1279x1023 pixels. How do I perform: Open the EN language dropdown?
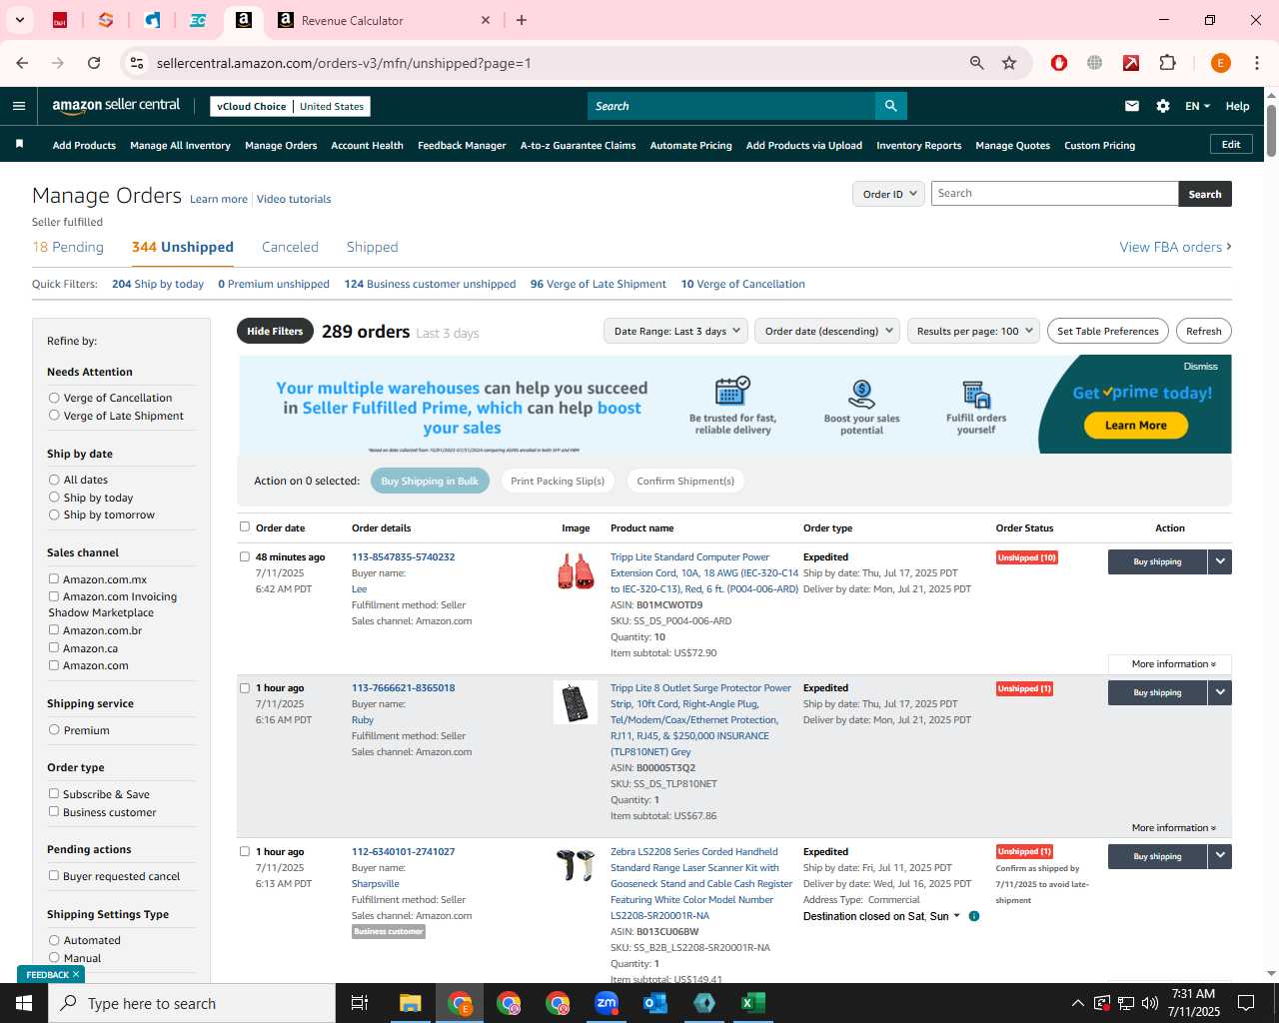pos(1197,106)
